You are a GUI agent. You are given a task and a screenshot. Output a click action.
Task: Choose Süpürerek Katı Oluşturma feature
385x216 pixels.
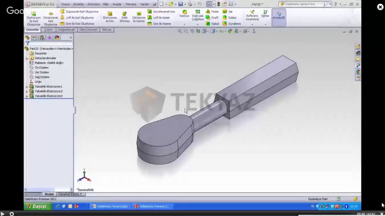[79, 11]
